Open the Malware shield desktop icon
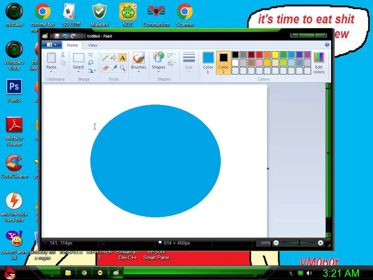Viewport: 373px width, 280px height. coord(99,15)
